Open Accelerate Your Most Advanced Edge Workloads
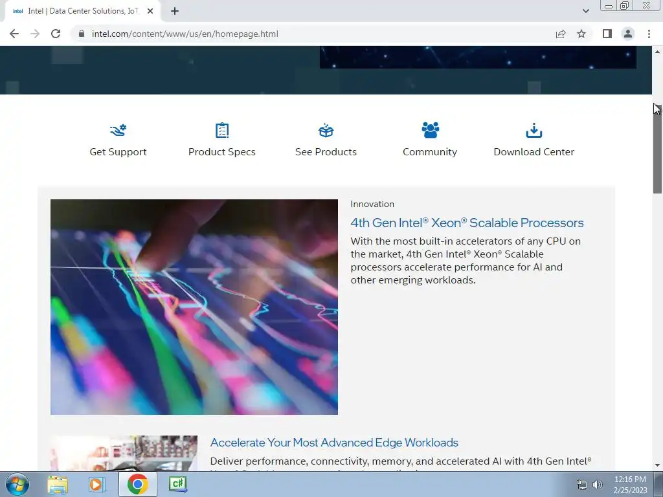The height and width of the screenshot is (497, 663). [334, 443]
